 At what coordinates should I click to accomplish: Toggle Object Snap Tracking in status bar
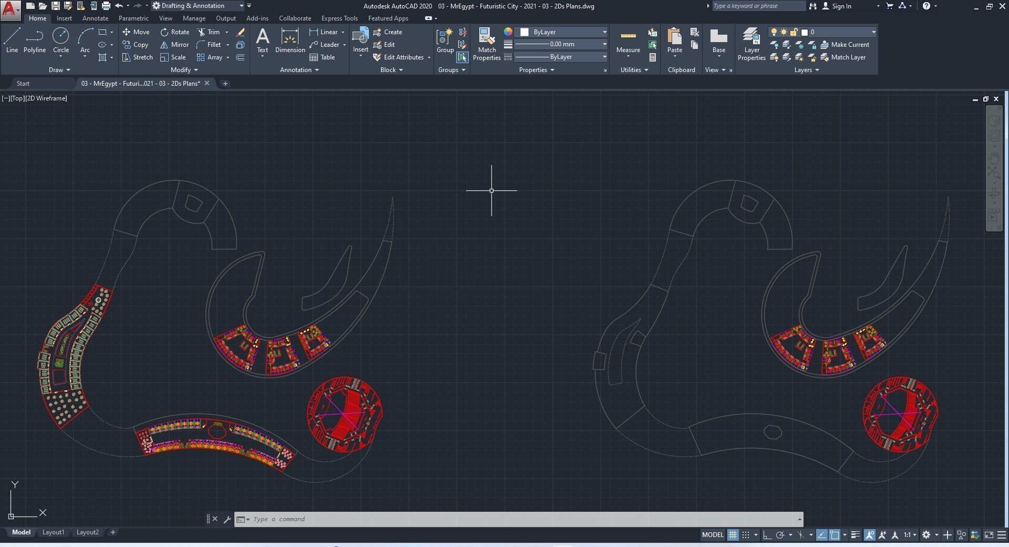tap(821, 535)
